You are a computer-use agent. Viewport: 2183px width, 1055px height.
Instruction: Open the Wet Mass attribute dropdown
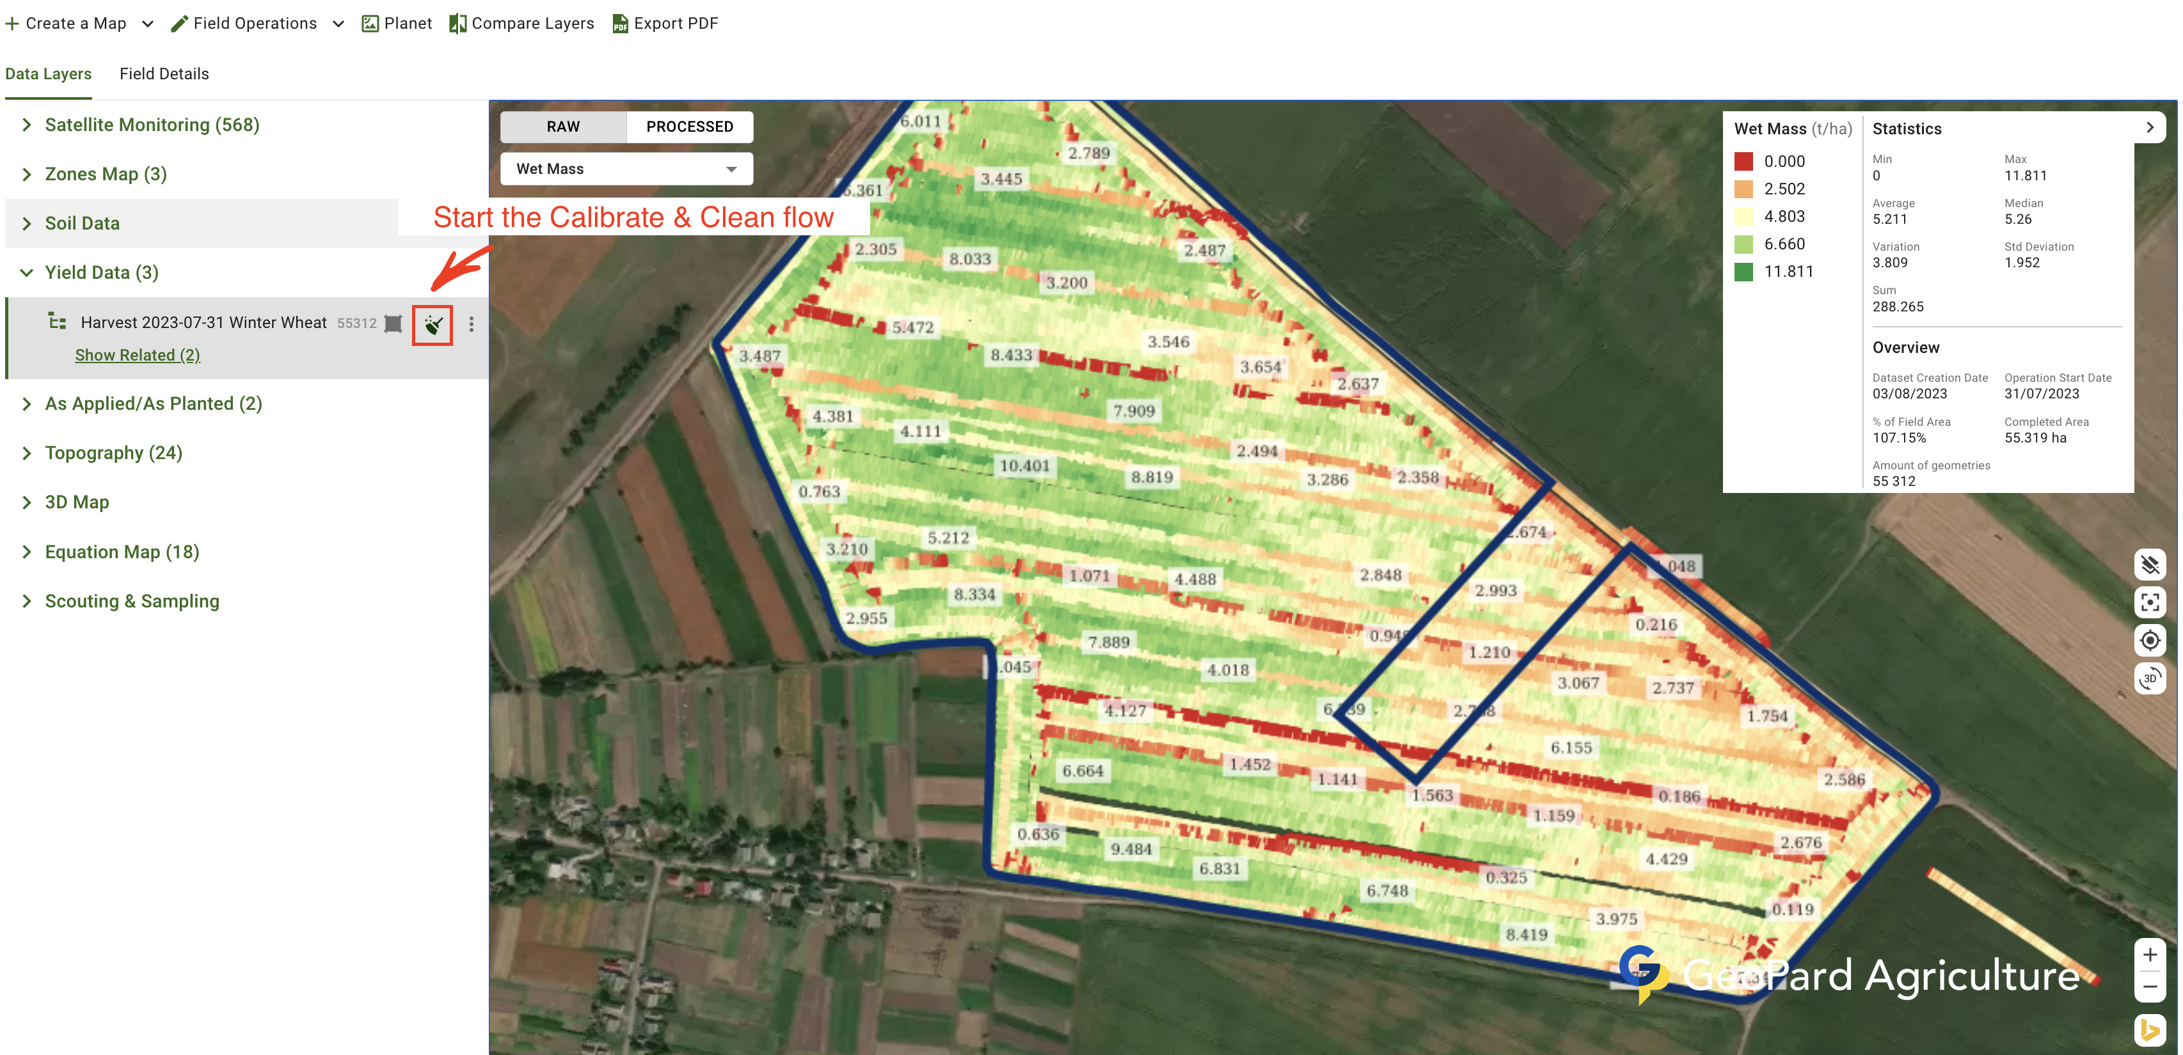pyautogui.click(x=626, y=169)
